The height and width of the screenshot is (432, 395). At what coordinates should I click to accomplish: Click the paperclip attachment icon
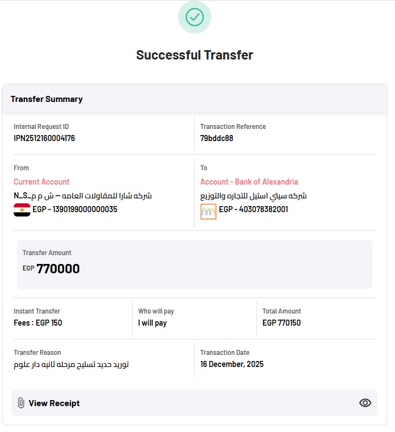[x=21, y=403]
